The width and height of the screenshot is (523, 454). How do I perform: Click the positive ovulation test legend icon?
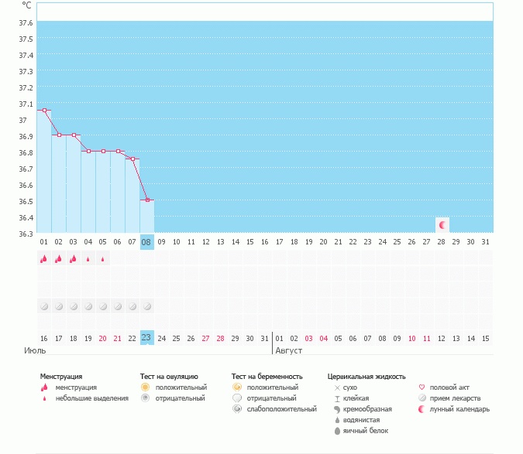(x=145, y=387)
